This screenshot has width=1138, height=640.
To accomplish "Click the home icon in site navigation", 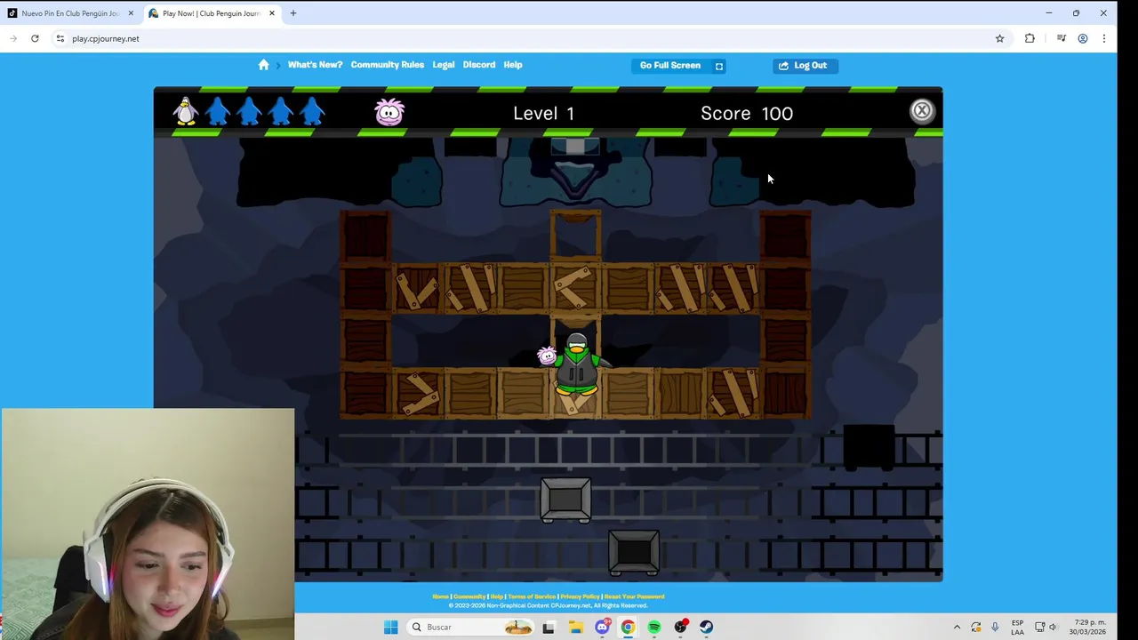I will (263, 65).
